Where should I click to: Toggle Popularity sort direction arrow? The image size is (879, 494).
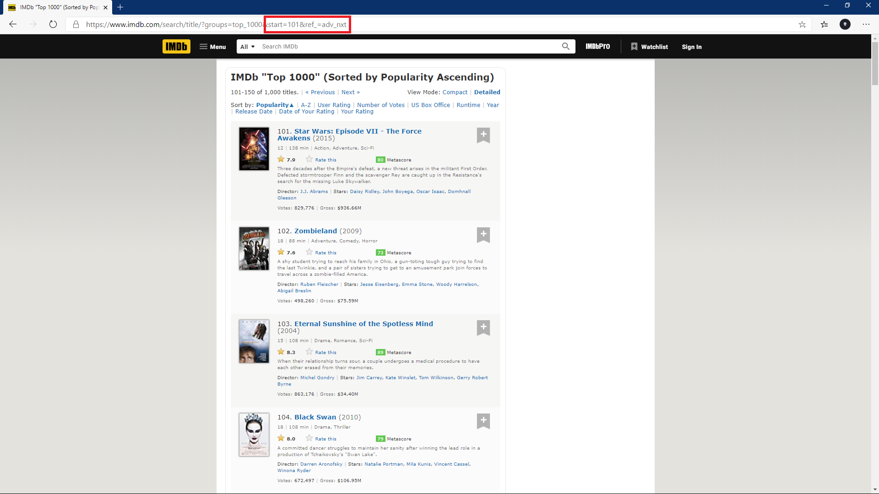(292, 105)
